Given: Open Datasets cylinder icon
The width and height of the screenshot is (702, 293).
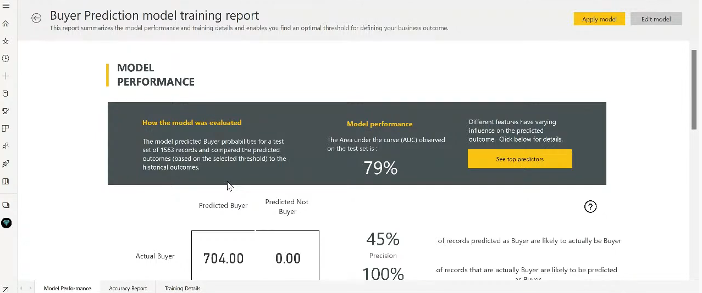Looking at the screenshot, I should tap(6, 93).
